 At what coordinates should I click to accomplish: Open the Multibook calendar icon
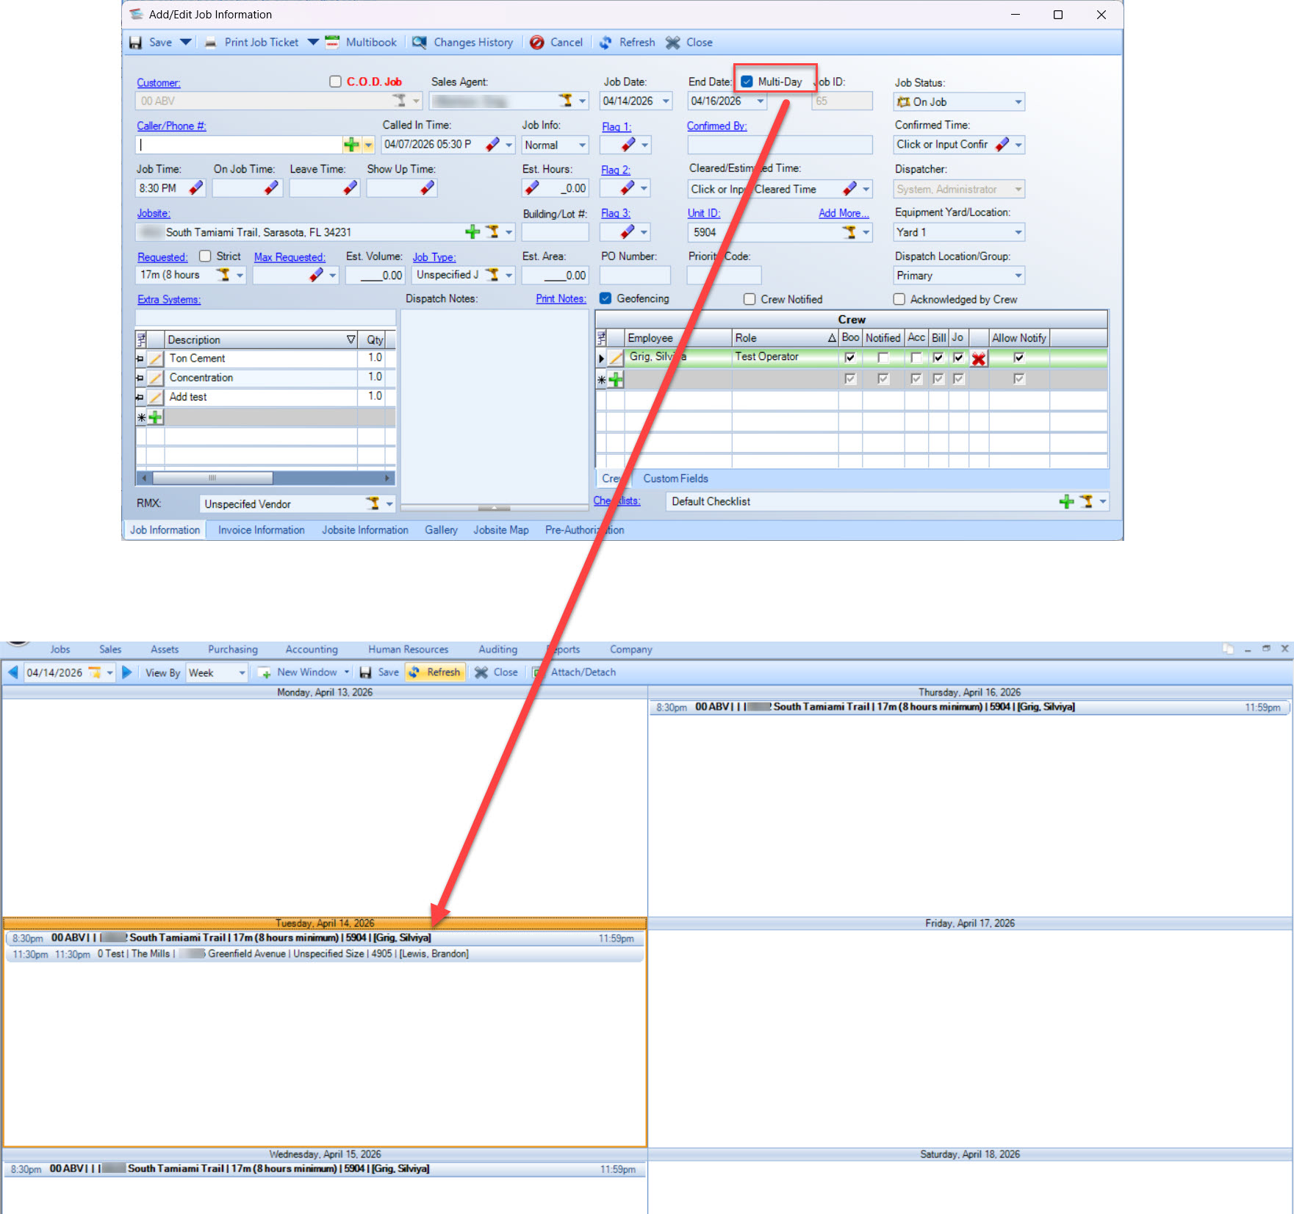point(332,42)
